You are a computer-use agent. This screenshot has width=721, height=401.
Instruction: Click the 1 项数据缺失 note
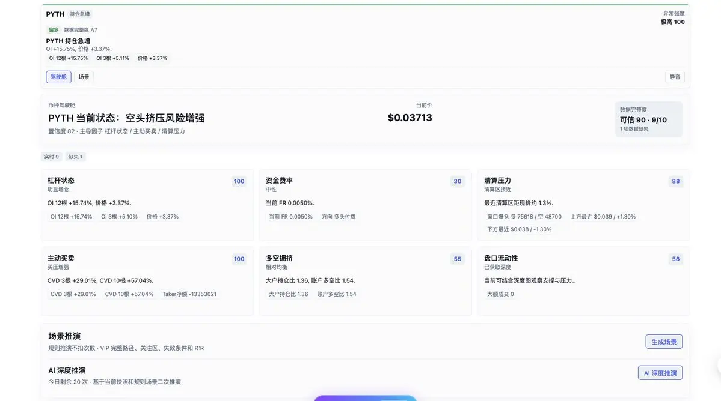click(x=634, y=129)
